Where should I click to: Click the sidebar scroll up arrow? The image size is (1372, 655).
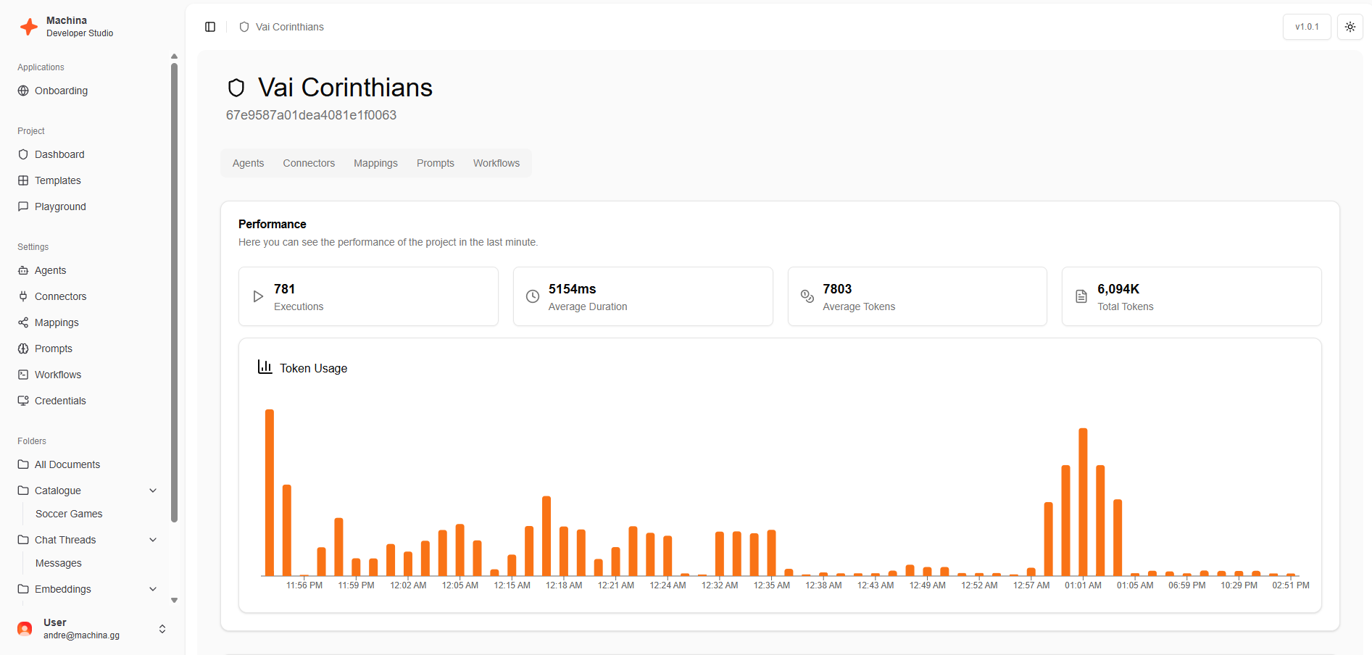pyautogui.click(x=174, y=56)
